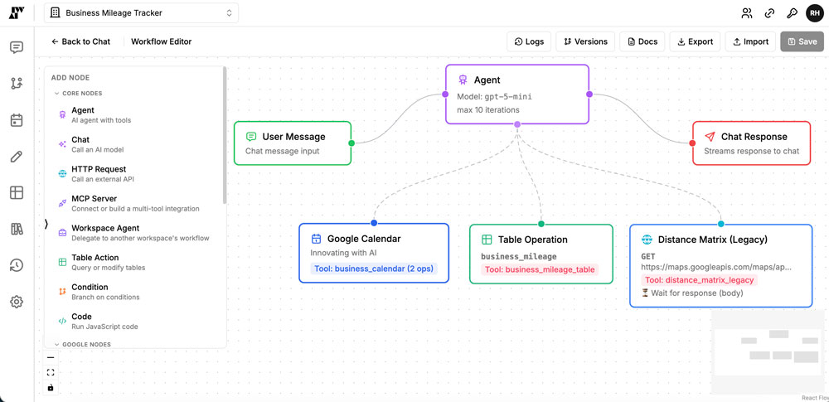Collapse the Core Nodes section
Image resolution: width=829 pixels, height=402 pixels.
click(78, 93)
